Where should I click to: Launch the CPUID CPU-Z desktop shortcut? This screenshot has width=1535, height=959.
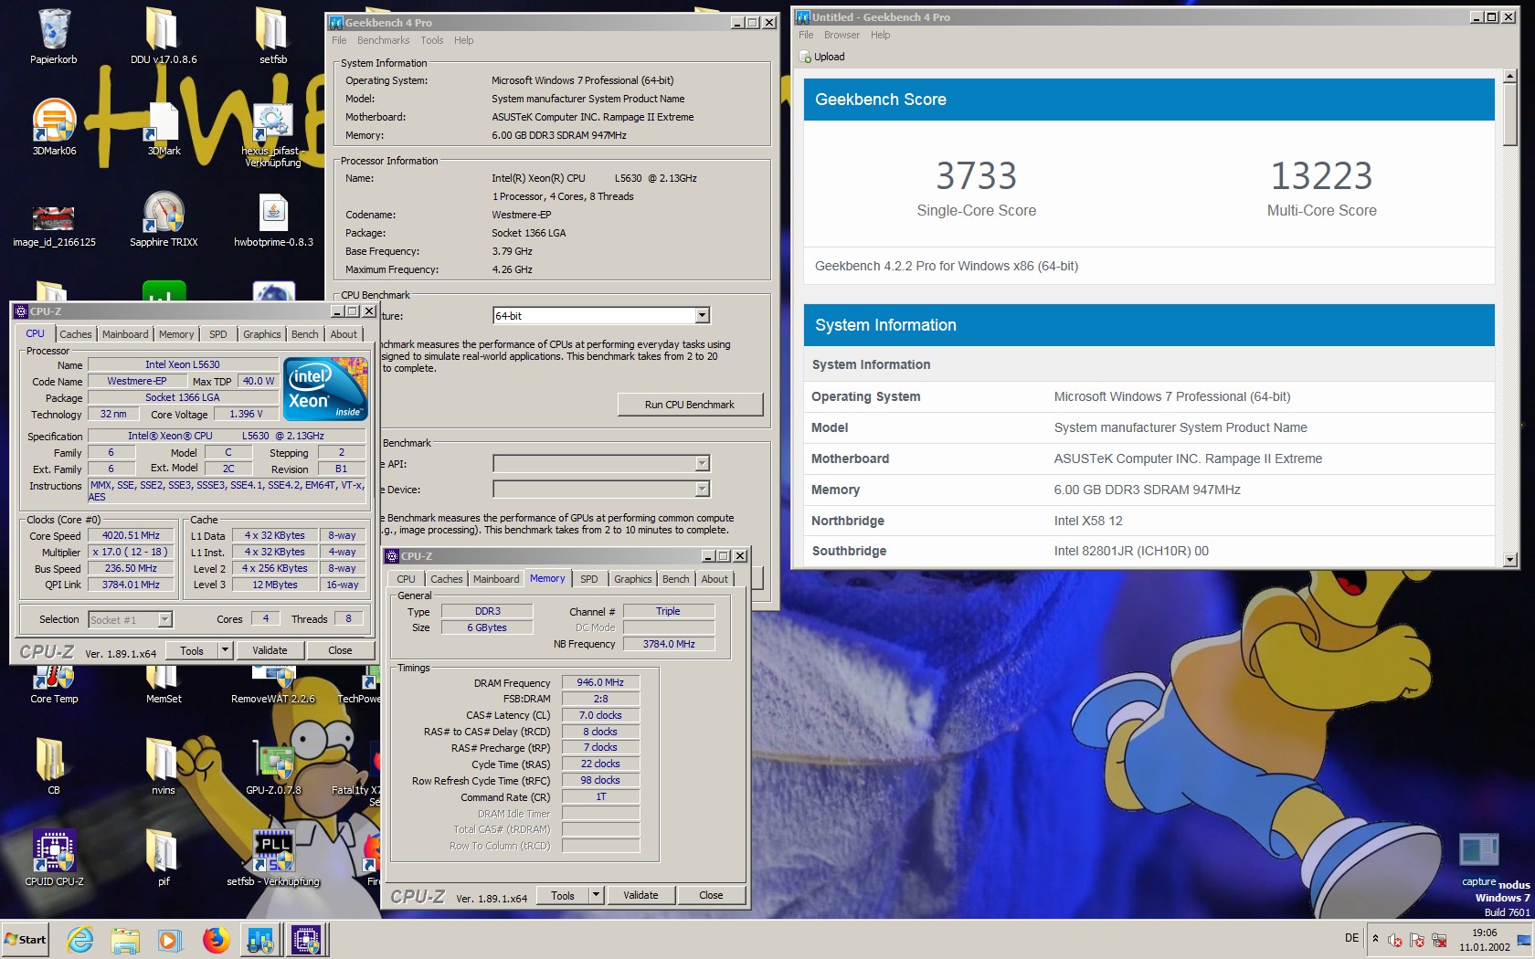(x=54, y=859)
